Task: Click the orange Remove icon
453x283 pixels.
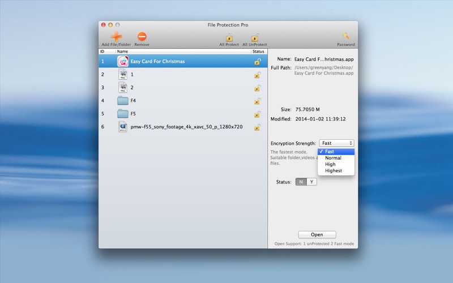Action: (x=142, y=36)
